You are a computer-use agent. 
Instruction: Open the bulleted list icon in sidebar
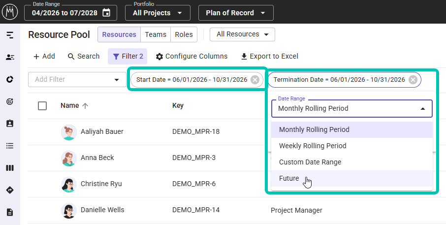(10, 146)
